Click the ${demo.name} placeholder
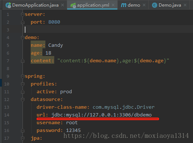Image resolution: width=193 pixels, height=143 pixels. tap(101, 61)
